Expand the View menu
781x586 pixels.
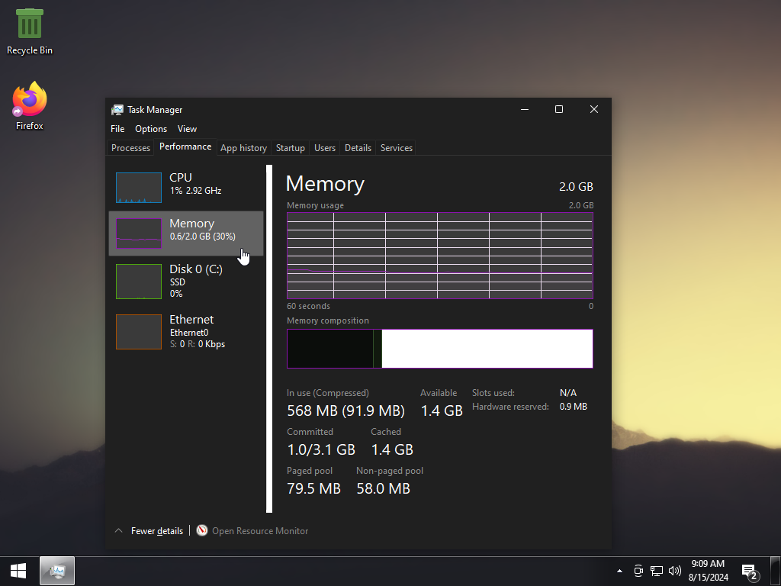click(187, 129)
